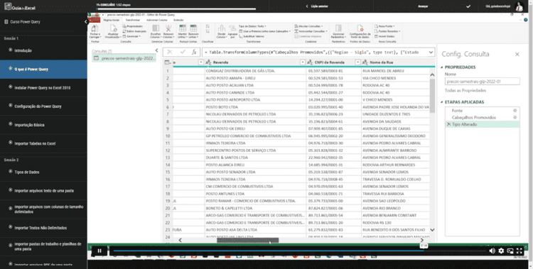Close the Config. Consulta pane
Image resolution: width=533 pixels, height=269 pixels.
tap(517, 54)
